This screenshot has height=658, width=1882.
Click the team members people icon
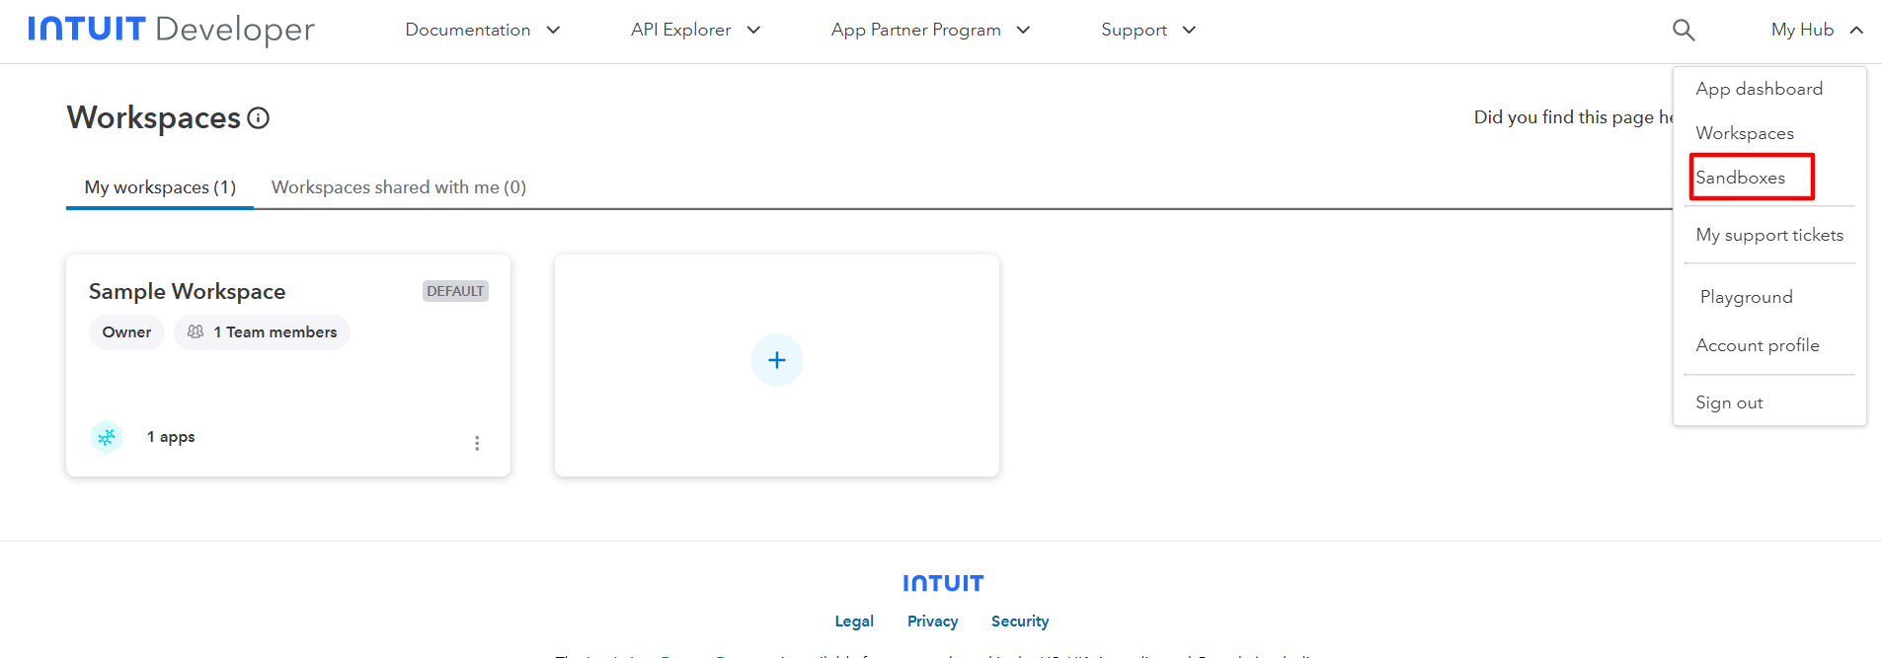coord(196,331)
